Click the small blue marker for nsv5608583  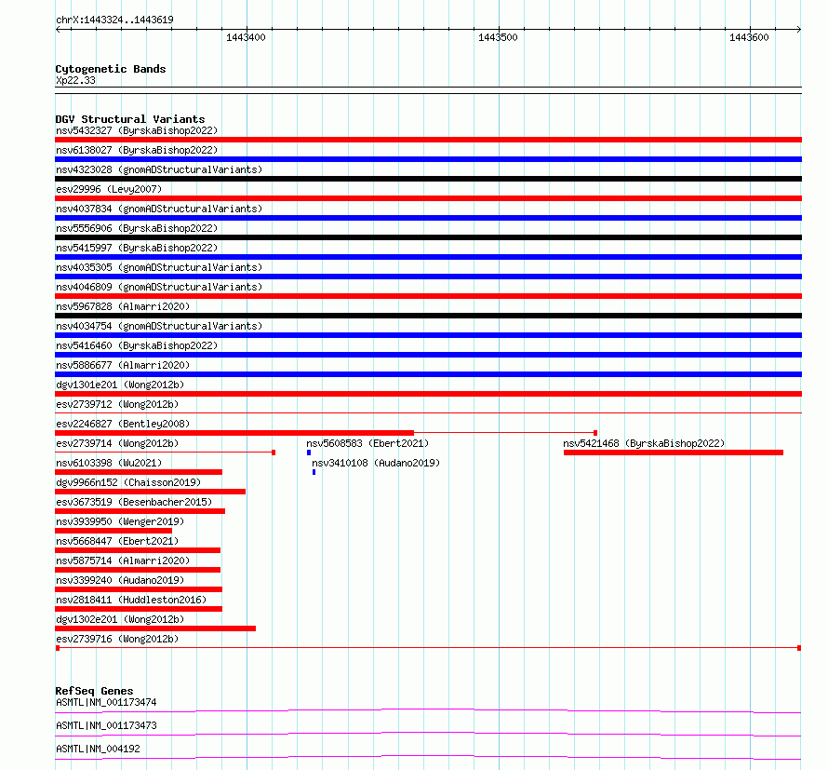(x=309, y=453)
